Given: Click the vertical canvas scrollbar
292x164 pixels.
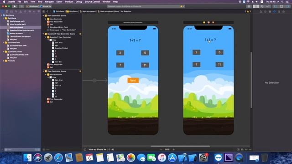Looking at the screenshot, I should click(251, 80).
